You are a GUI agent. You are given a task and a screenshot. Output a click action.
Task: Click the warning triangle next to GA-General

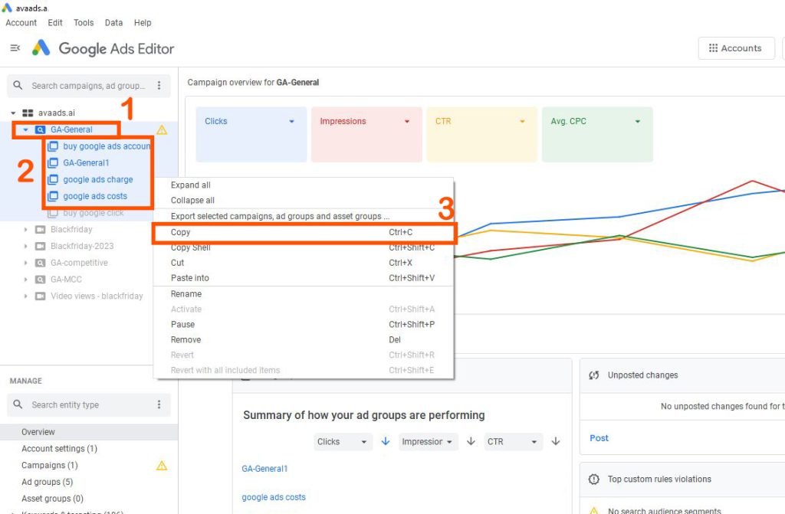coord(162,130)
